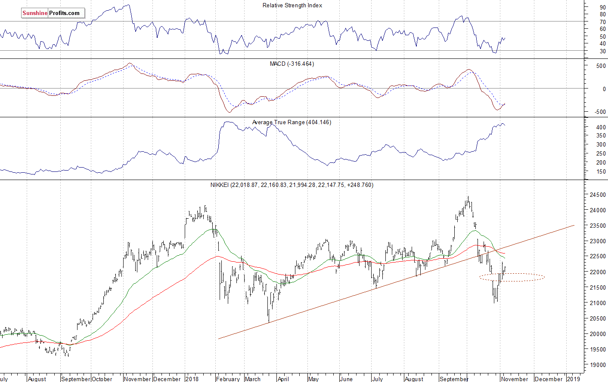The width and height of the screenshot is (608, 382).
Task: Click the December 2017 x-axis label
Action: coord(167,379)
